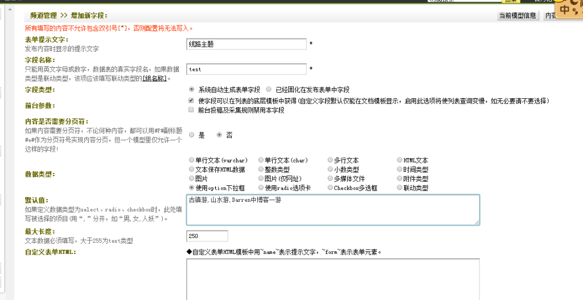Select the 单行文本(varchar) data type
Viewport: 583px width, 300px height.
point(192,160)
